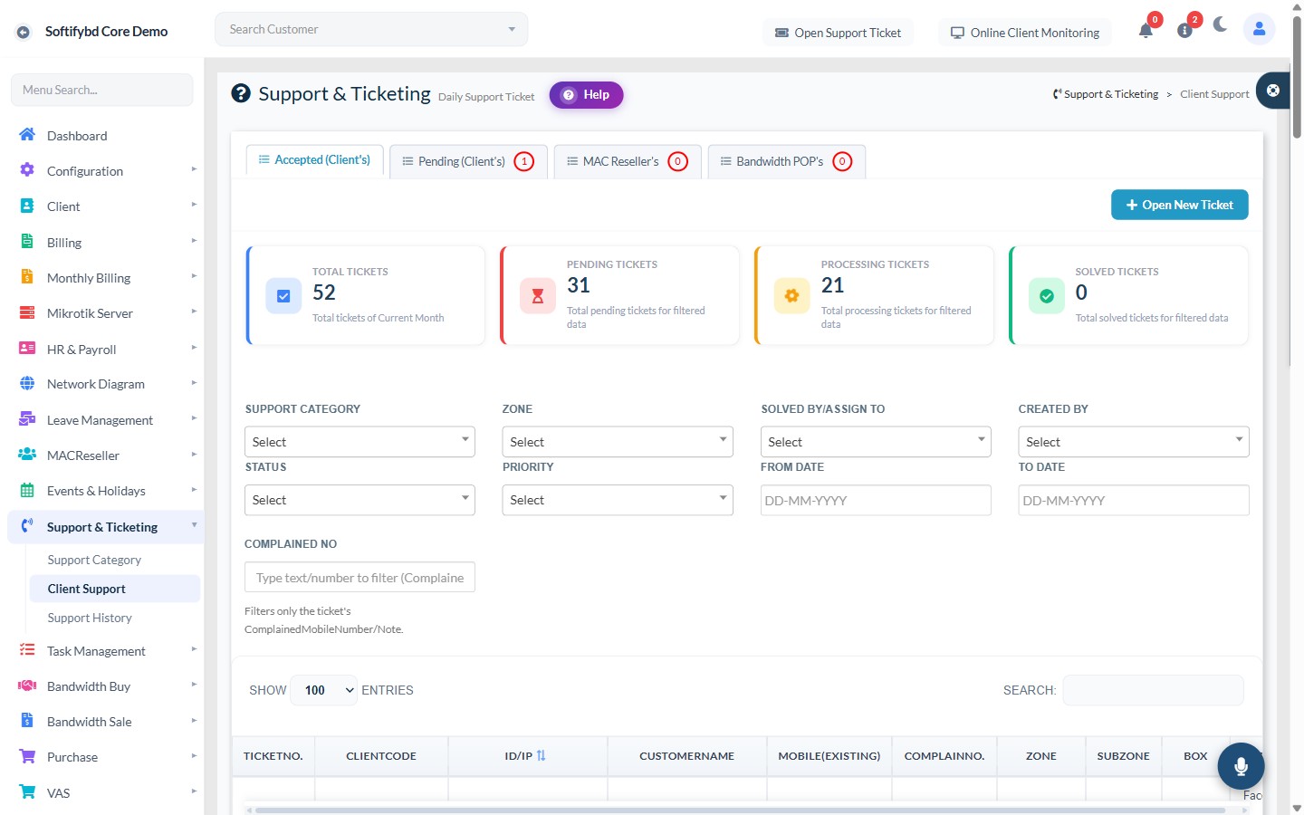Click the Open New Ticket button
The height and width of the screenshot is (815, 1304).
pos(1179,205)
